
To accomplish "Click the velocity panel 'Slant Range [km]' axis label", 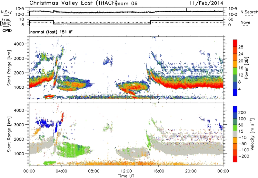I will (x=9, y=134).
